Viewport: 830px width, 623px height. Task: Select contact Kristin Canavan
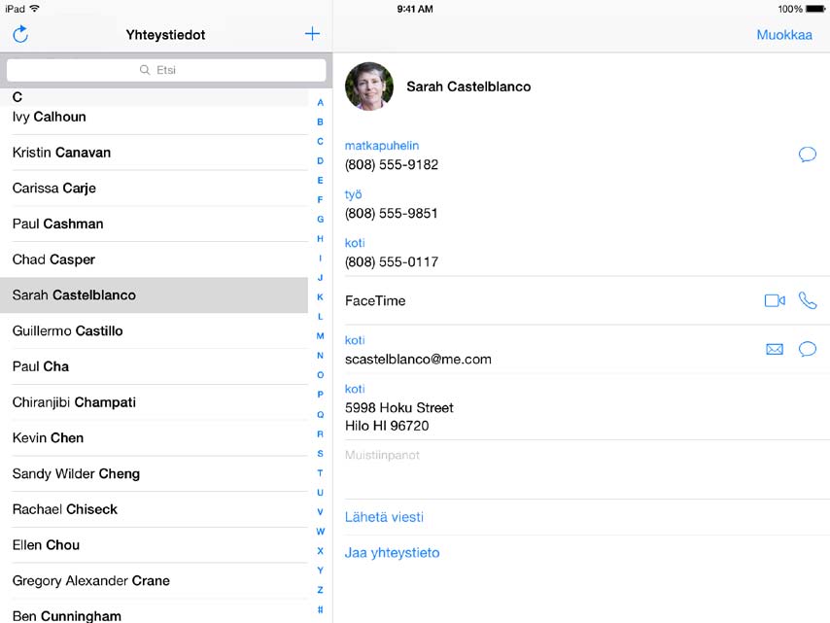[x=154, y=153]
